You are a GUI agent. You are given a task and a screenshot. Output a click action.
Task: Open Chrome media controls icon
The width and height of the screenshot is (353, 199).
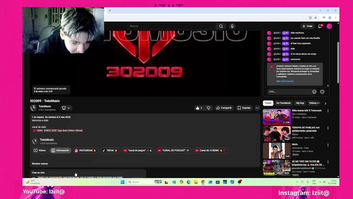tap(324, 18)
